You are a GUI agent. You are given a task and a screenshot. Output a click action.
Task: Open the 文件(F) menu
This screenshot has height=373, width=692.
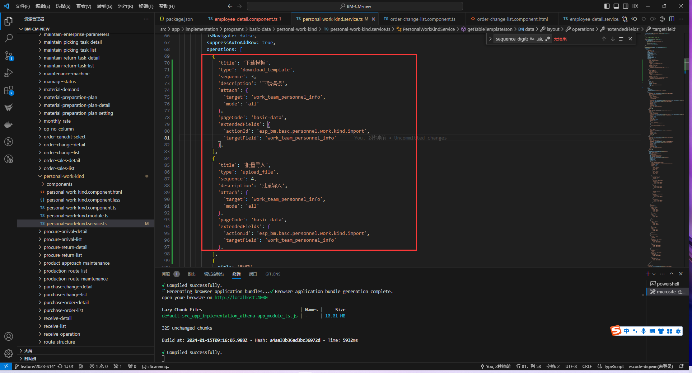coord(23,6)
